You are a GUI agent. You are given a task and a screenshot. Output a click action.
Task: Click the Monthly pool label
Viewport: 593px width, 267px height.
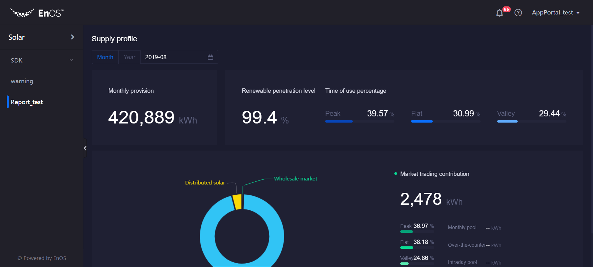click(462, 228)
